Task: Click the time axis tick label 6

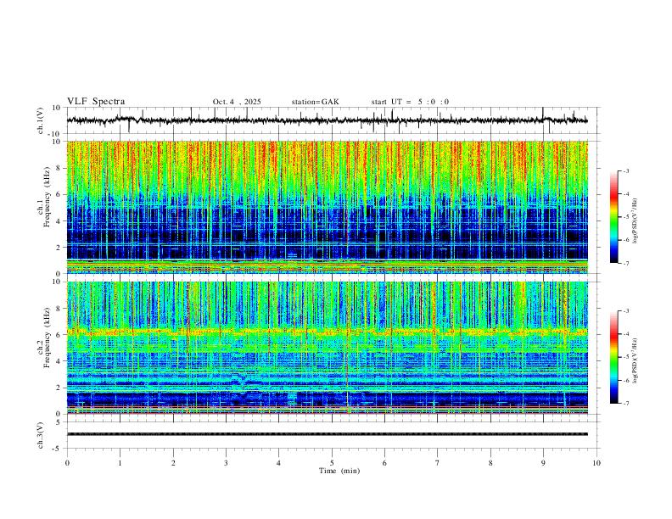Action: (385, 463)
